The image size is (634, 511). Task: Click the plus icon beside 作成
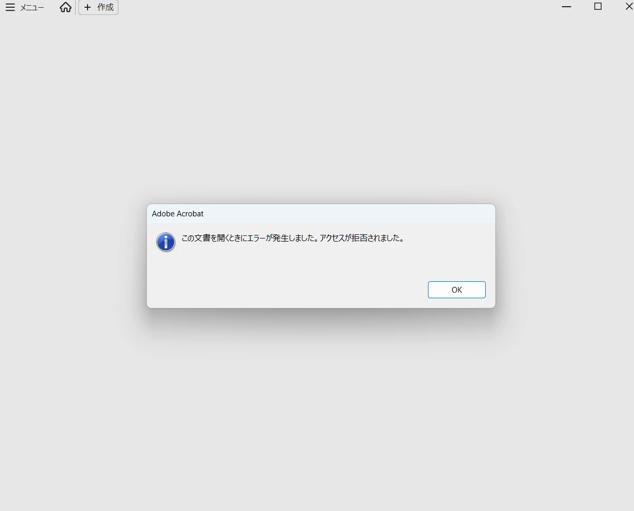[x=88, y=7]
